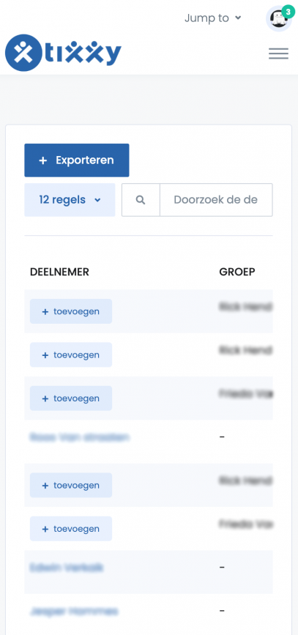Open the blurred participant link in fourth row
Viewport: 298px width, 635px height.
tap(80, 437)
